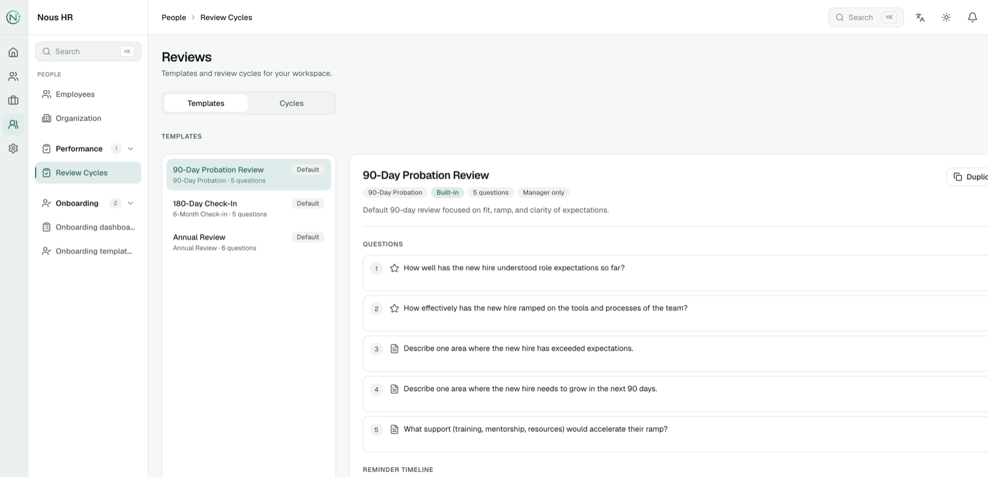The width and height of the screenshot is (988, 477).
Task: Click document icon on question 5
Action: (395, 429)
